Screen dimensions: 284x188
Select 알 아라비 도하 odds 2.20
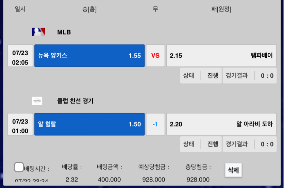221,124
